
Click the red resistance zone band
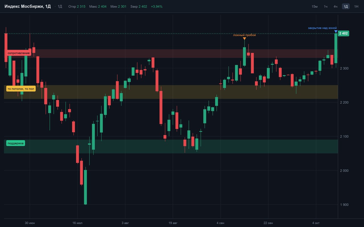[x=171, y=54]
